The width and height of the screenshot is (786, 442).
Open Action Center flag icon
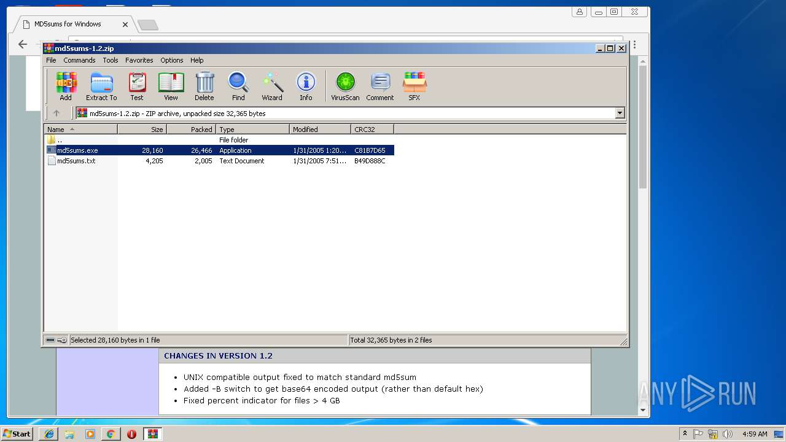[x=698, y=434]
